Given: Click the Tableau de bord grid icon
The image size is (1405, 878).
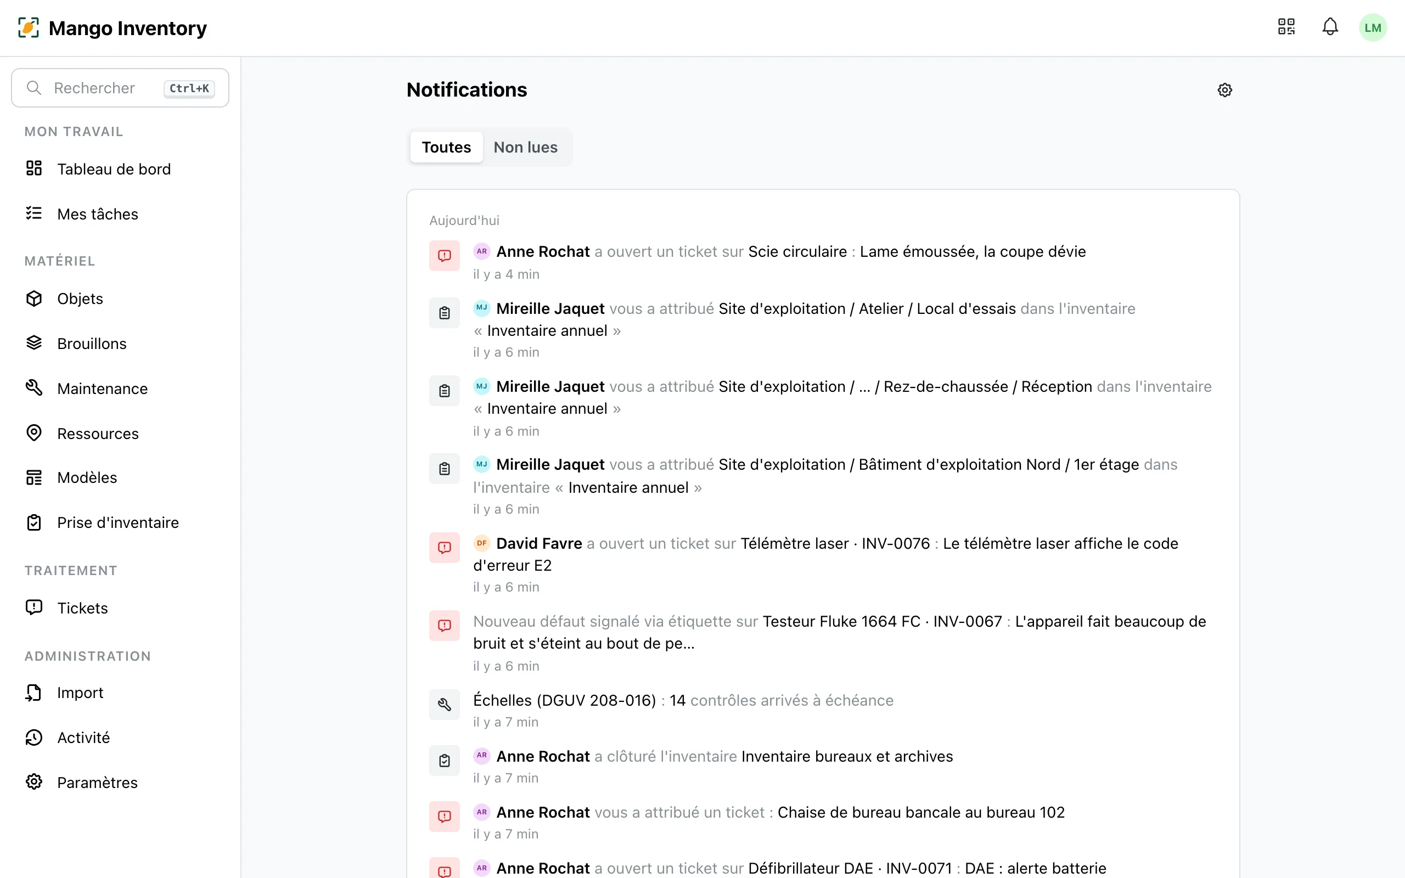Looking at the screenshot, I should (x=34, y=168).
